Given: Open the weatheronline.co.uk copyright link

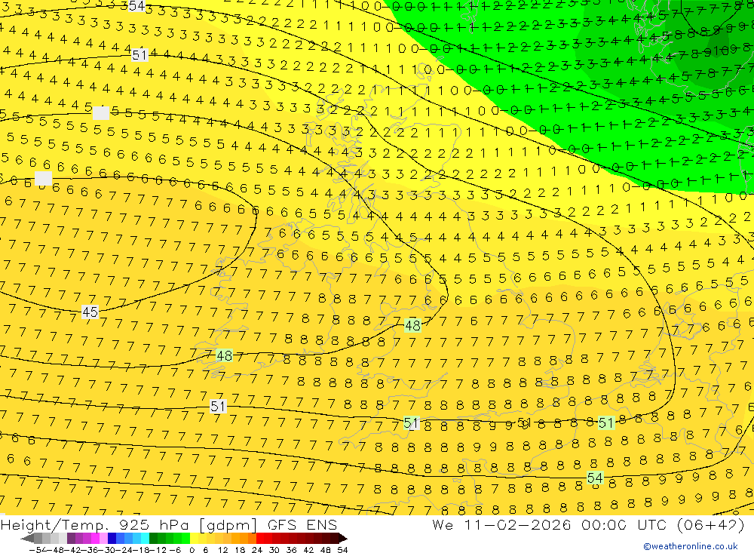Looking at the screenshot, I should pos(691,545).
